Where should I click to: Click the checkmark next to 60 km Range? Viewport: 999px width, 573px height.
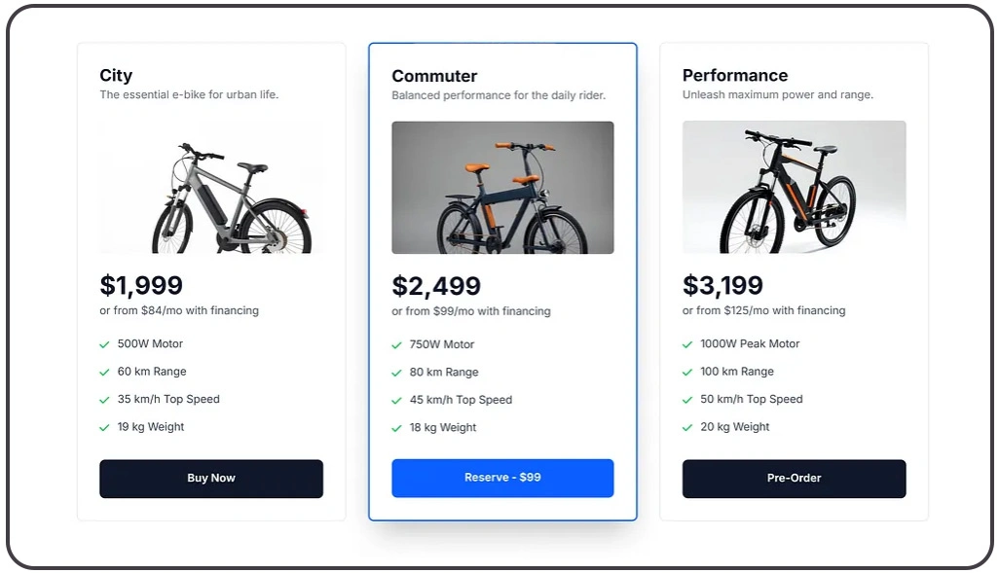point(104,372)
